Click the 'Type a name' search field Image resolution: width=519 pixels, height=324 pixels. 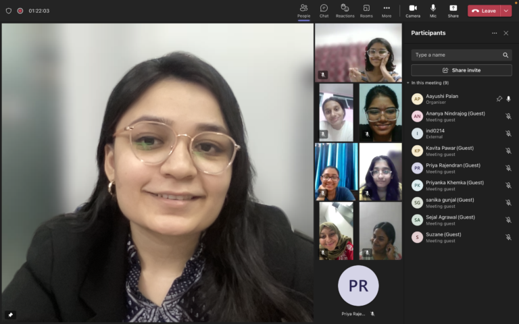(456, 55)
